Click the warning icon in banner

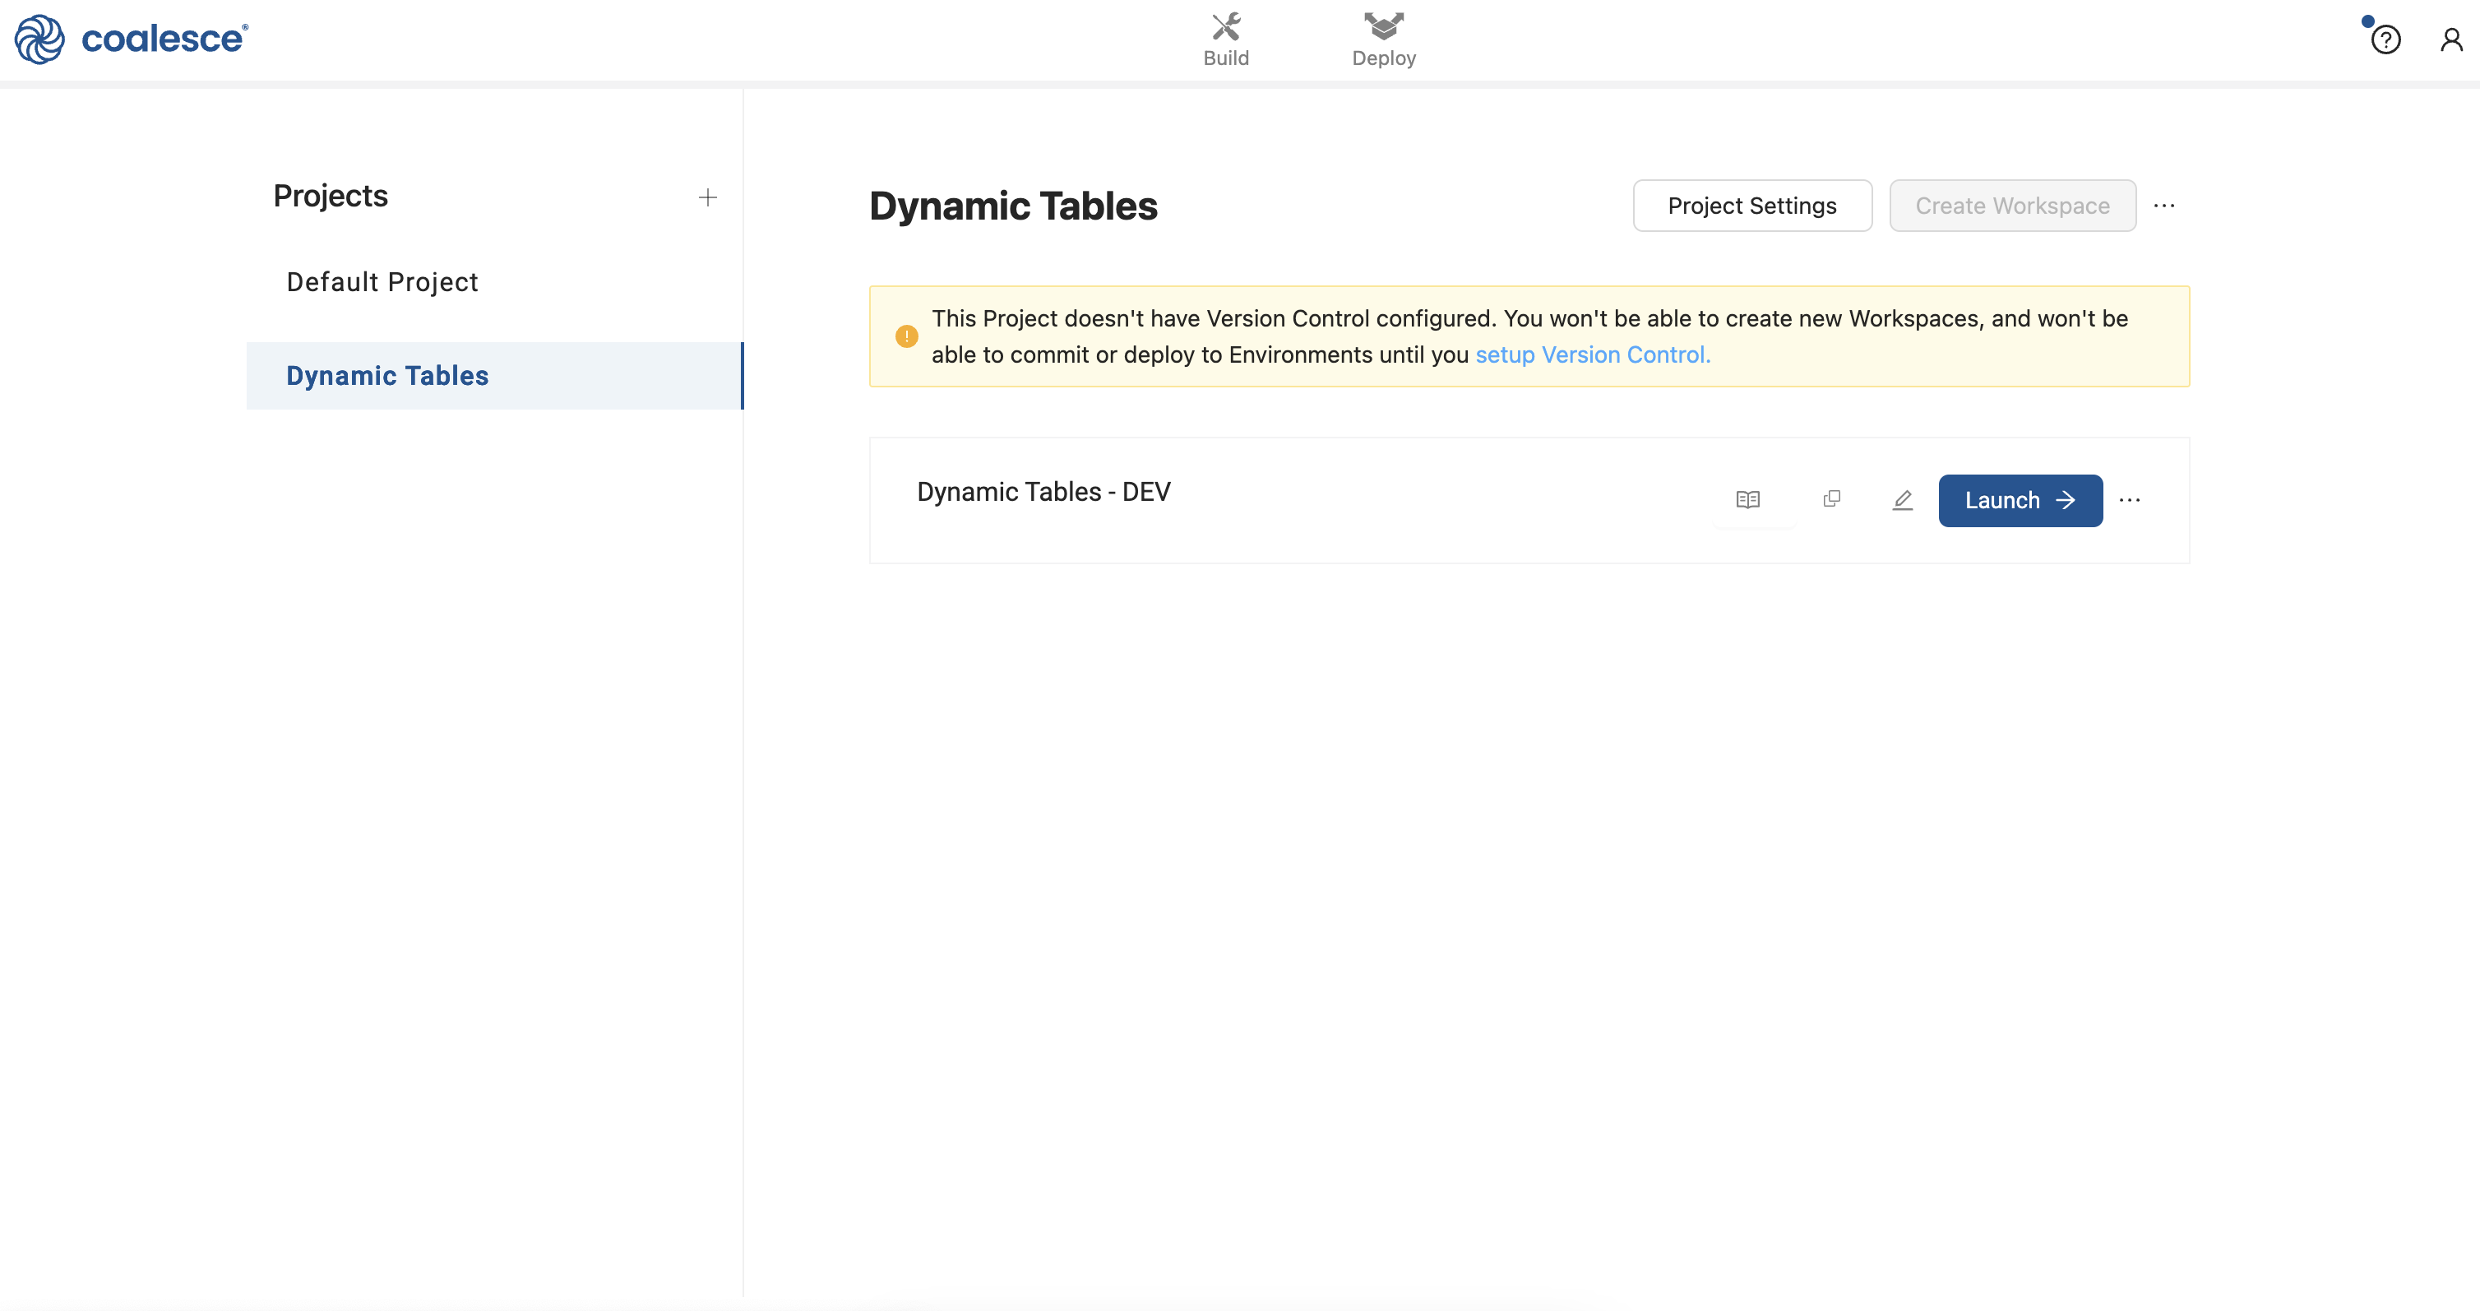coord(906,336)
